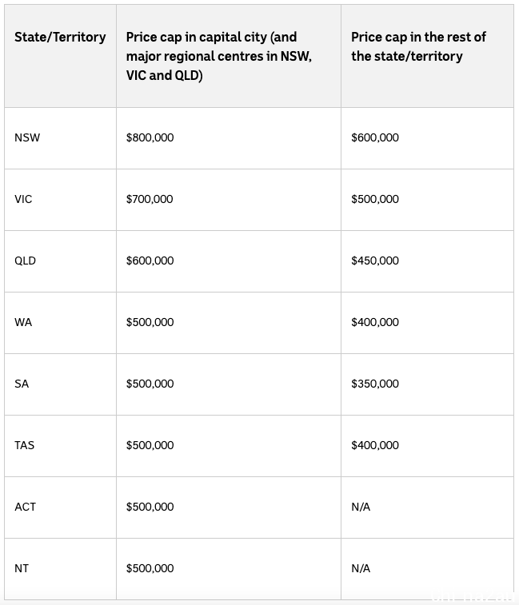This screenshot has width=519, height=605.
Task: Click the N/A cell in NT row
Action: pyautogui.click(x=361, y=568)
